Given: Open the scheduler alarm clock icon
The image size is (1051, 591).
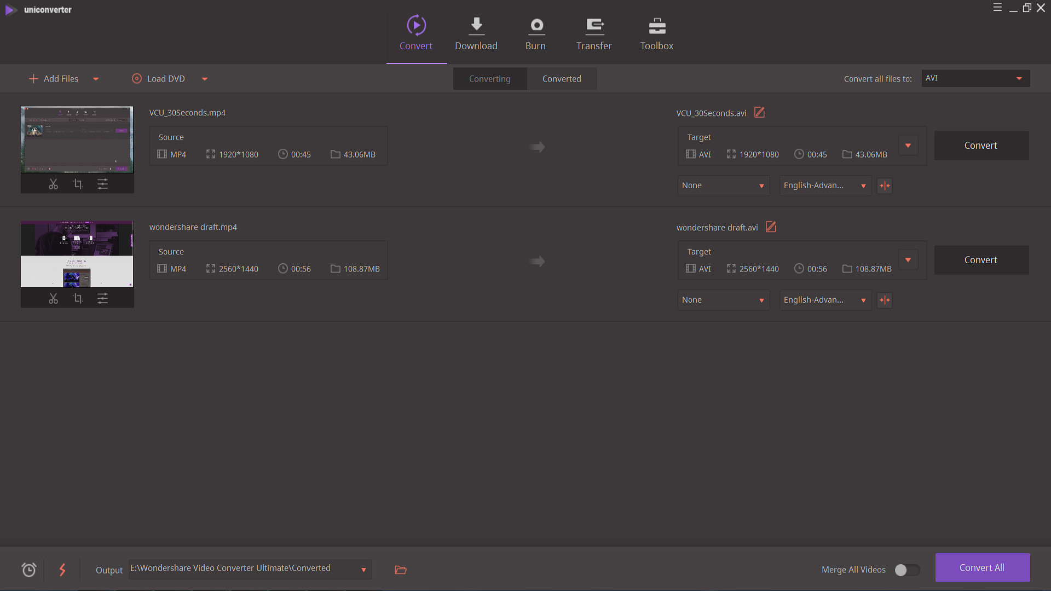Looking at the screenshot, I should click(x=29, y=570).
